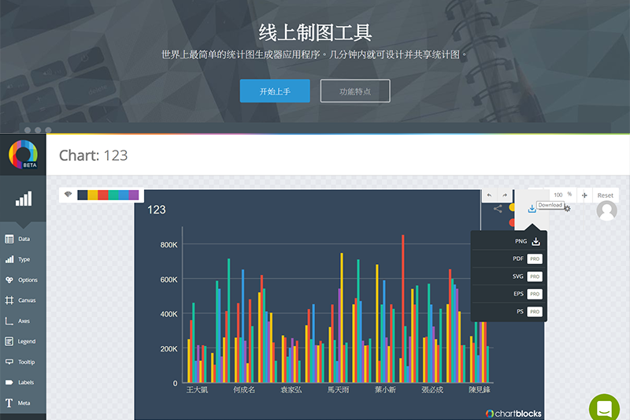Image resolution: width=630 pixels, height=420 pixels.
Task: Click the chartblocks logo link in chart
Action: click(513, 413)
